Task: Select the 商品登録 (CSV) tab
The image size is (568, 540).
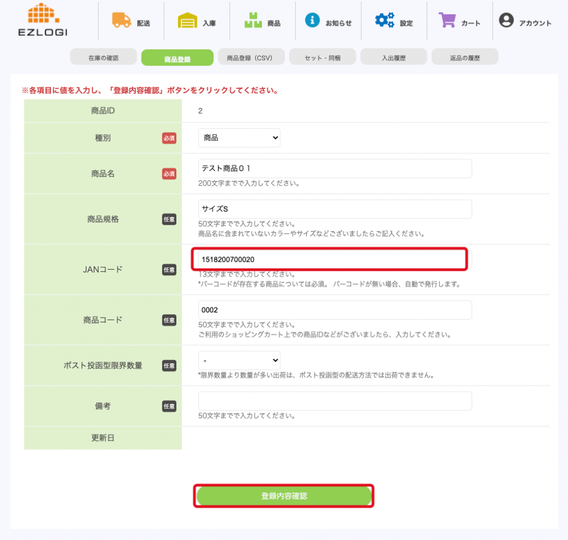Action: point(249,57)
